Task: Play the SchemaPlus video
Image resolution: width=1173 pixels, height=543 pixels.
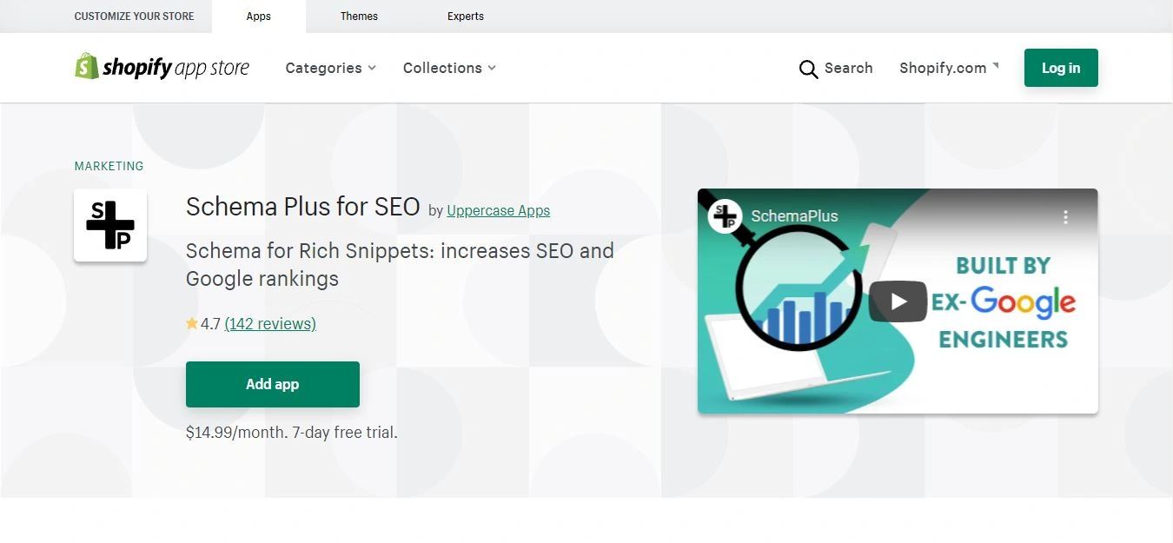Action: coord(898,301)
